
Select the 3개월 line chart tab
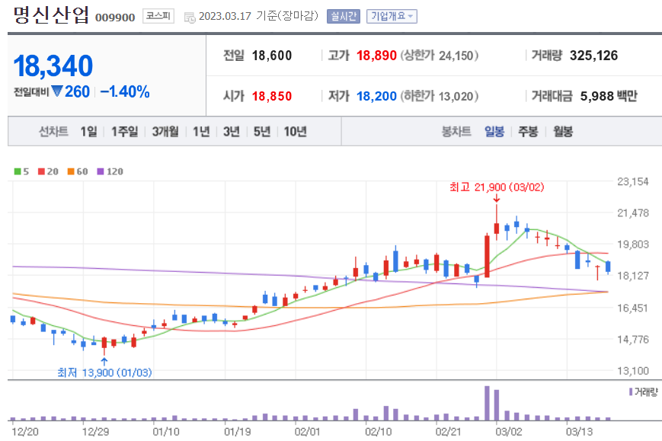(165, 132)
